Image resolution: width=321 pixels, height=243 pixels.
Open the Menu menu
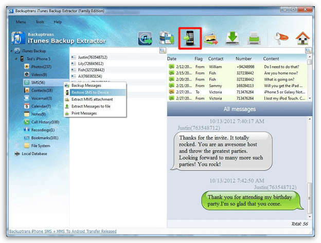(x=21, y=22)
